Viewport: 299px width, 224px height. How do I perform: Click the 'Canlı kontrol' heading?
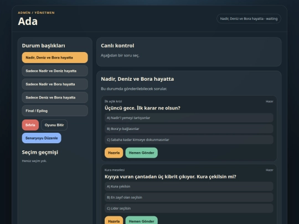pyautogui.click(x=117, y=46)
